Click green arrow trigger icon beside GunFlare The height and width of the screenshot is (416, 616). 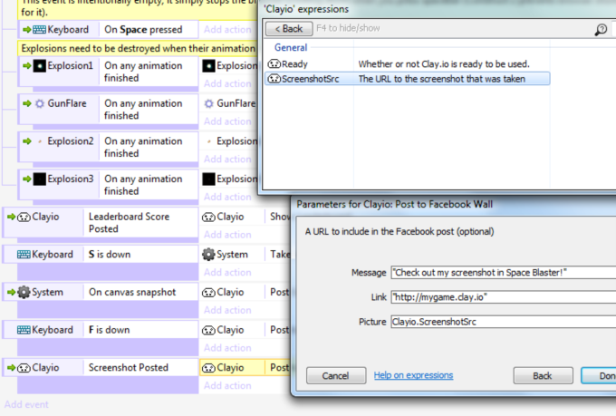tap(26, 103)
